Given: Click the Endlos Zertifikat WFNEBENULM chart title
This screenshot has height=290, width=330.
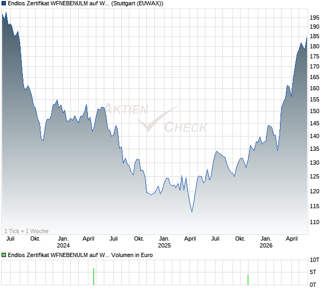Looking at the screenshot, I should click(86, 3).
